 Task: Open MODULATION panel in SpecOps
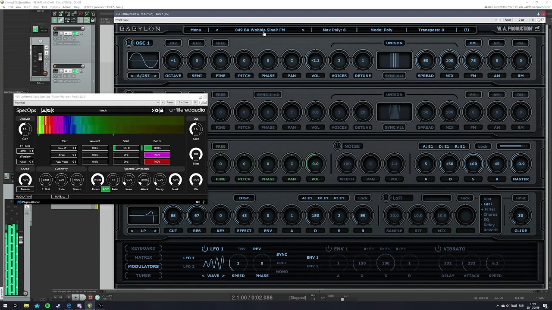pyautogui.click(x=23, y=197)
